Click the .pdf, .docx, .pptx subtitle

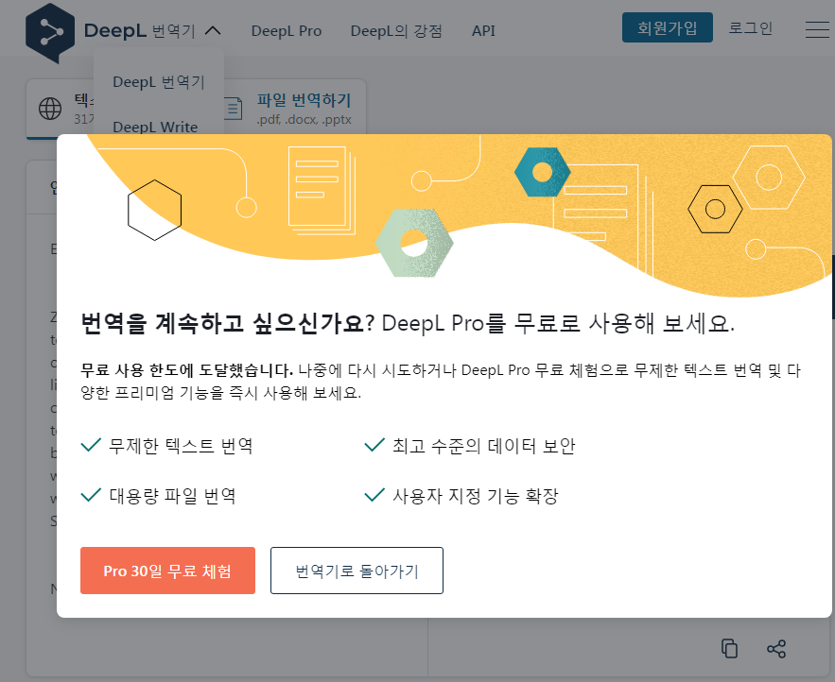pyautogui.click(x=304, y=120)
